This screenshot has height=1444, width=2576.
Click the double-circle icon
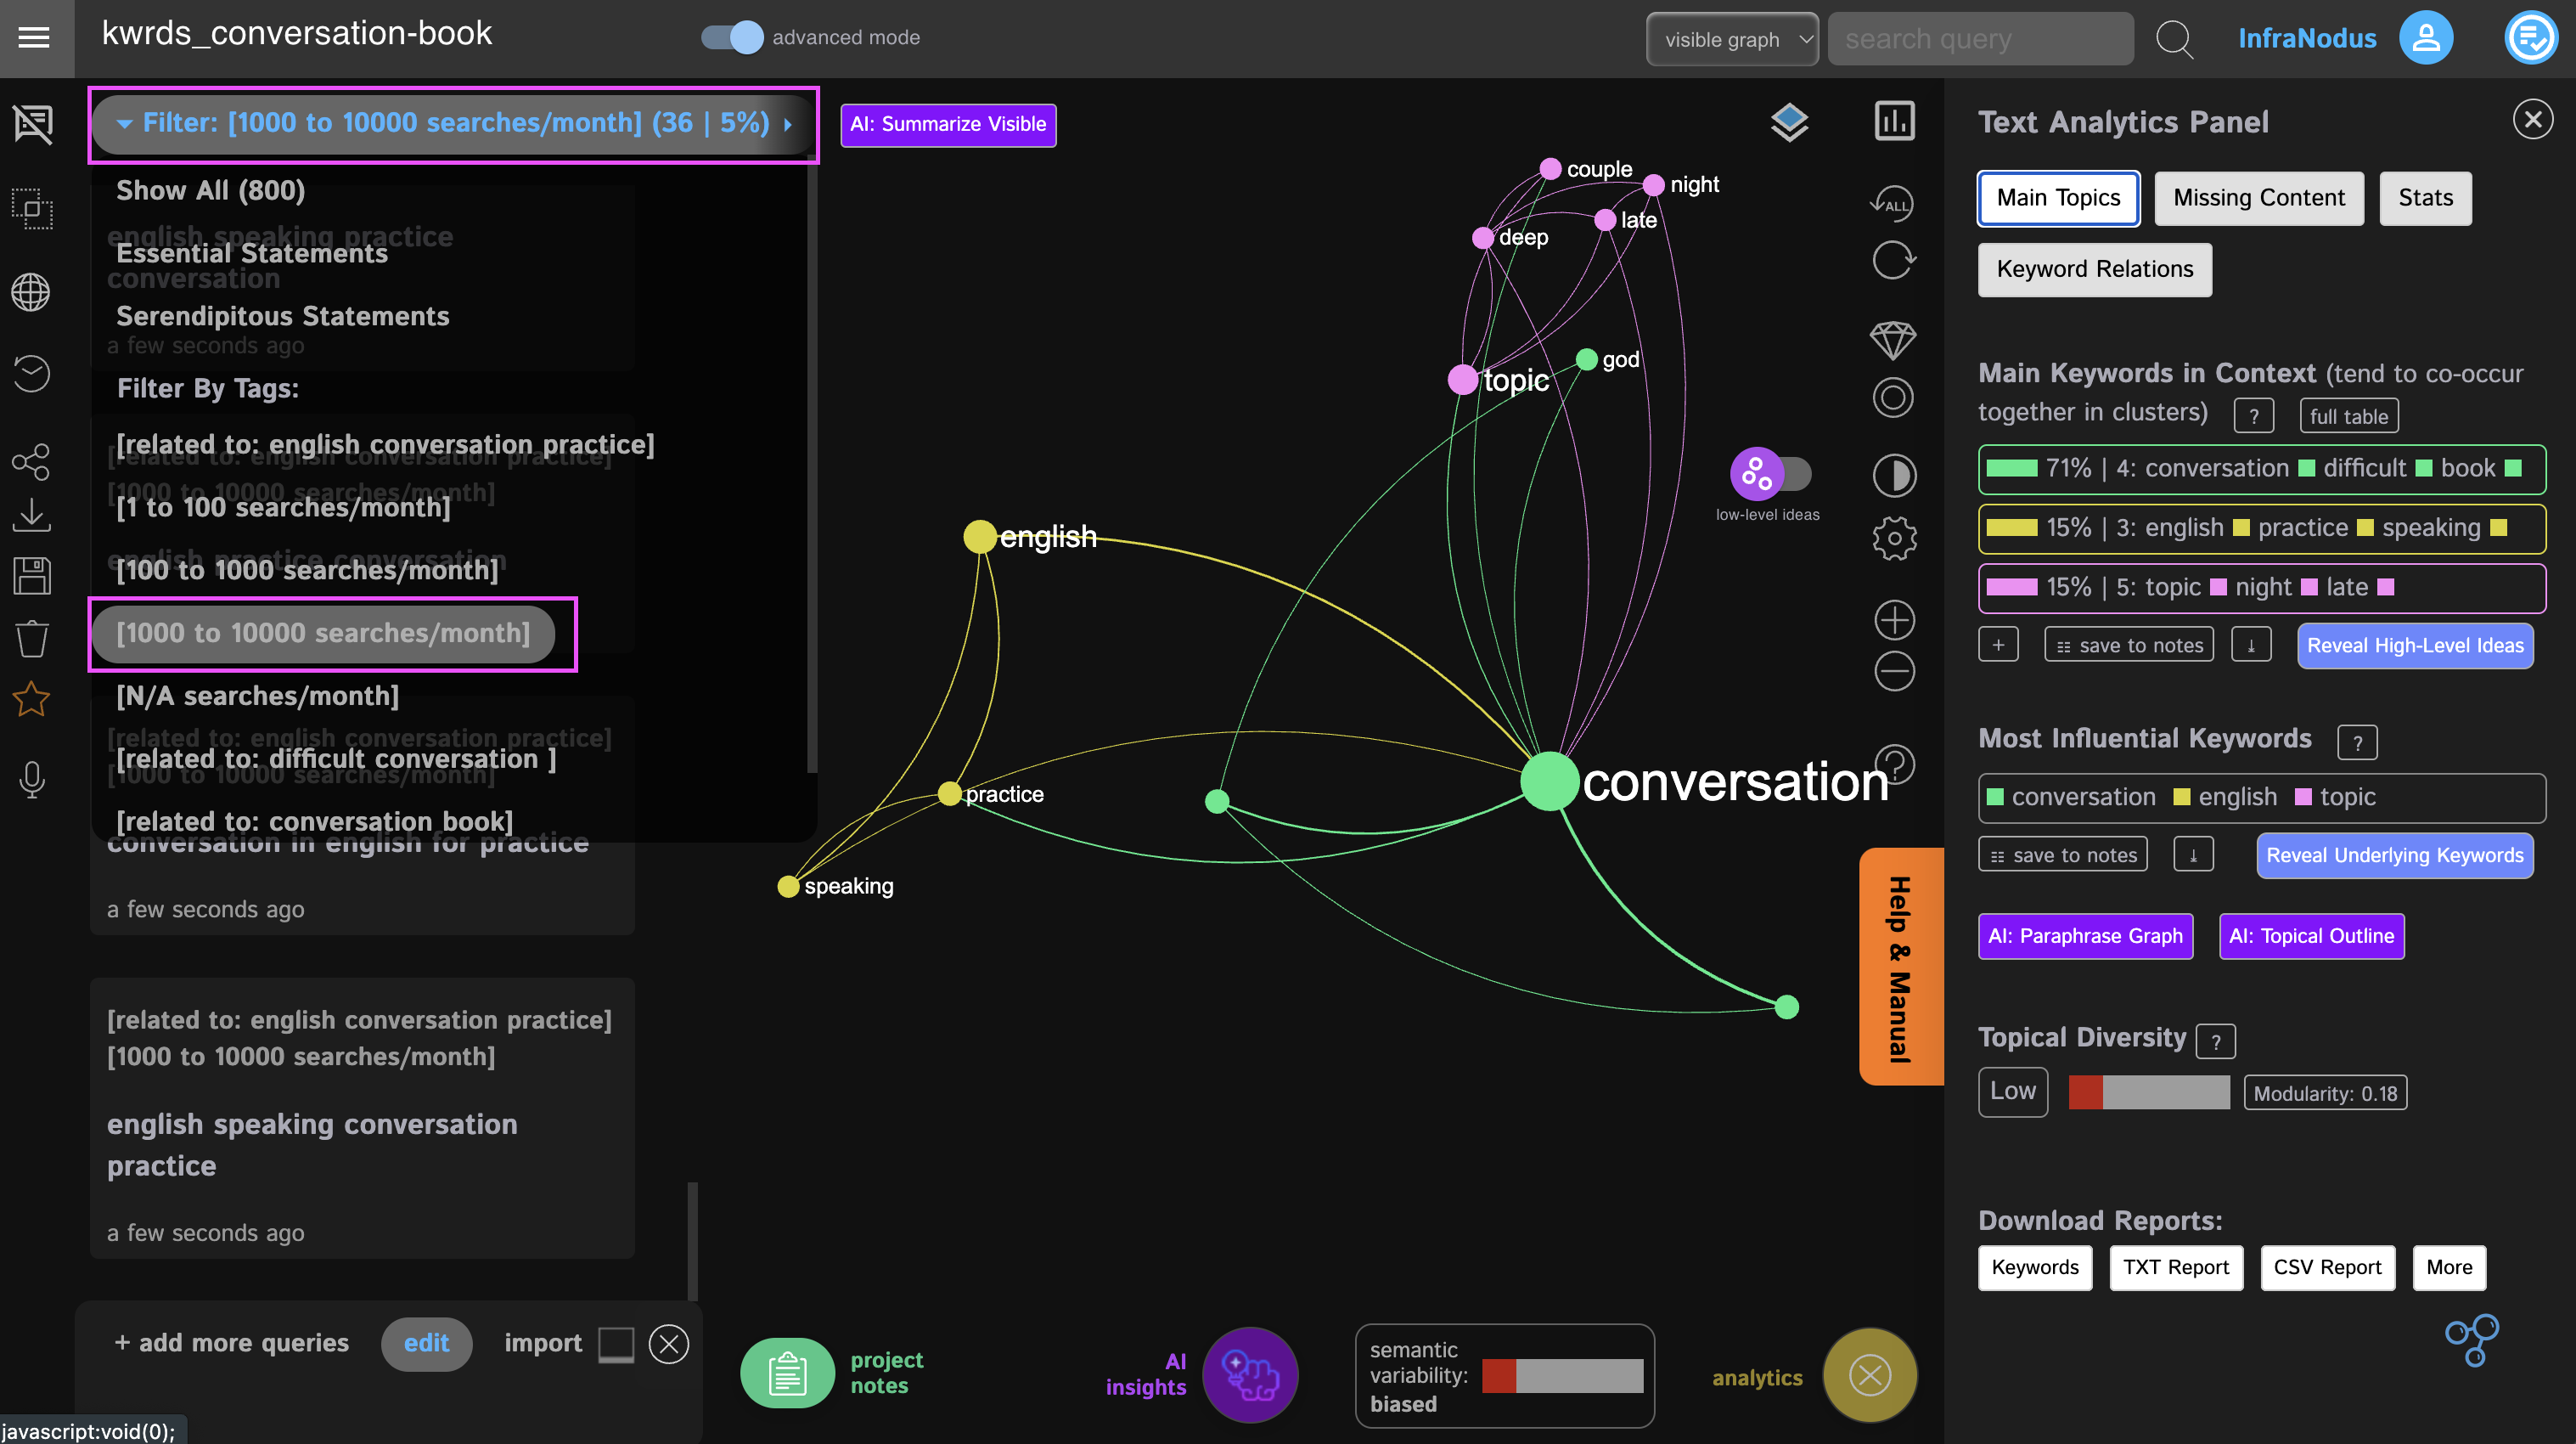pyautogui.click(x=1893, y=398)
